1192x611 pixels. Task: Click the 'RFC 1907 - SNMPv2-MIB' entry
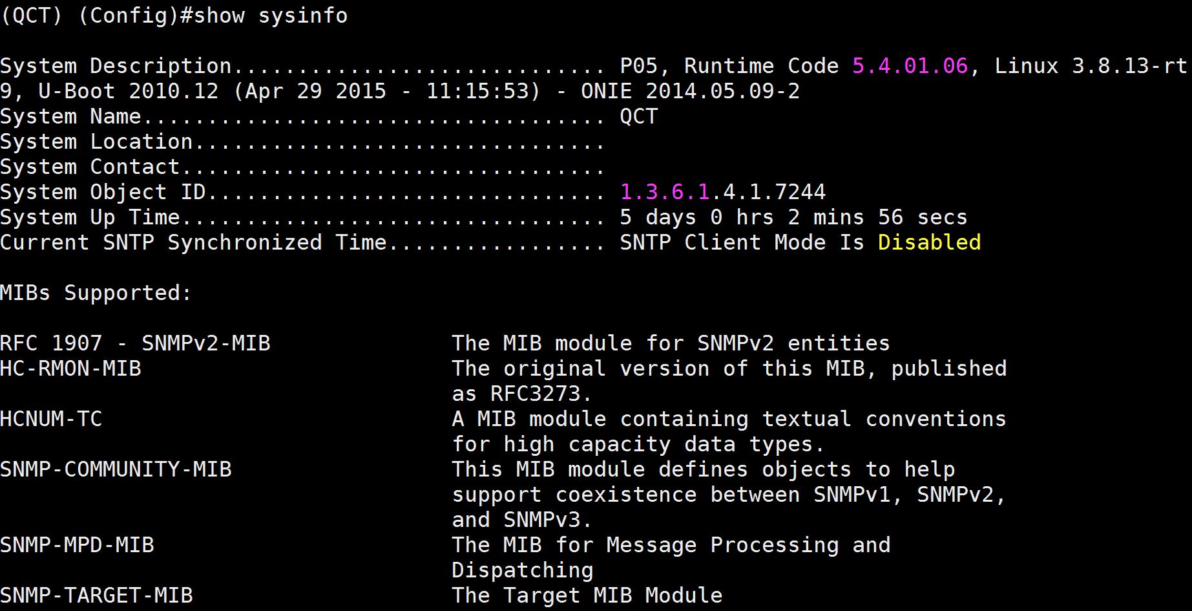click(134, 343)
